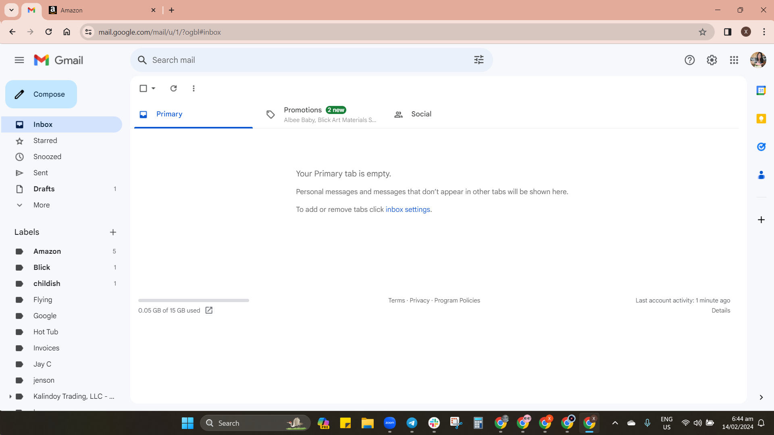Open Google Calendar side panel

coord(761,91)
